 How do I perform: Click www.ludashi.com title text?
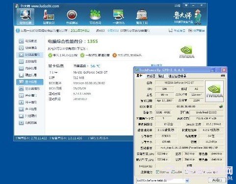click(45, 6)
